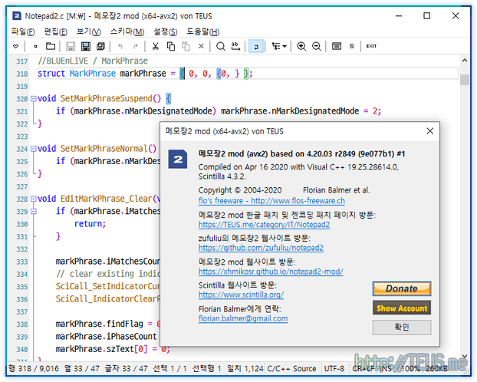Screen dimensions: 477x382
Task: Open the 스키마(M) menu
Action: pos(127,31)
